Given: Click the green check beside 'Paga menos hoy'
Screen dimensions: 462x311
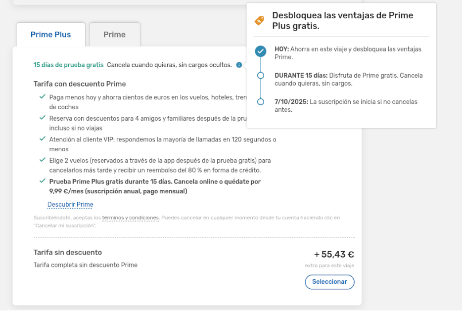Looking at the screenshot, I should [43, 97].
